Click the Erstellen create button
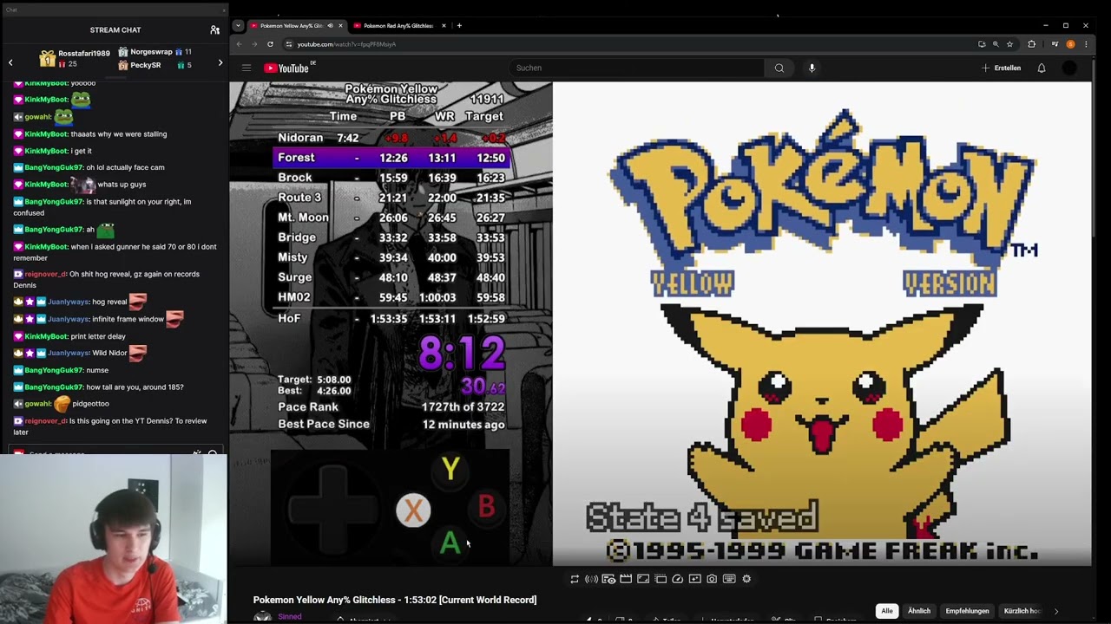Image resolution: width=1111 pixels, height=624 pixels. pos(1002,68)
